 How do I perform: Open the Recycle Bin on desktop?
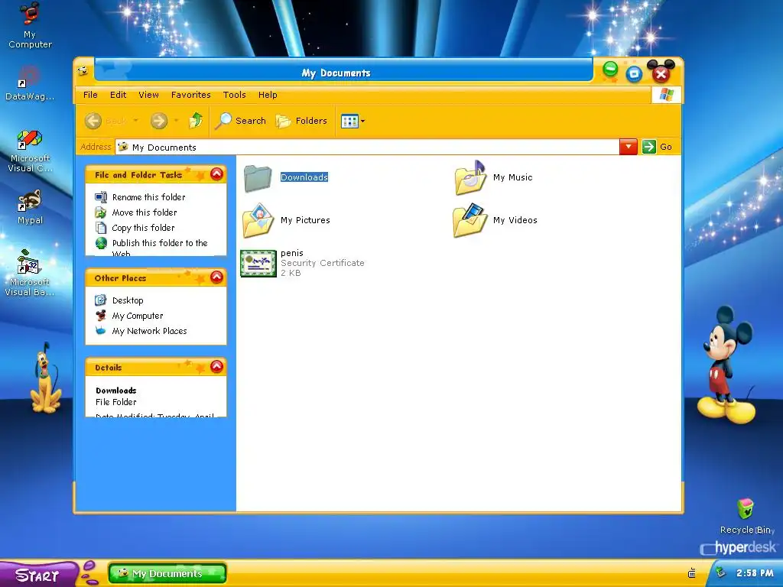(746, 516)
